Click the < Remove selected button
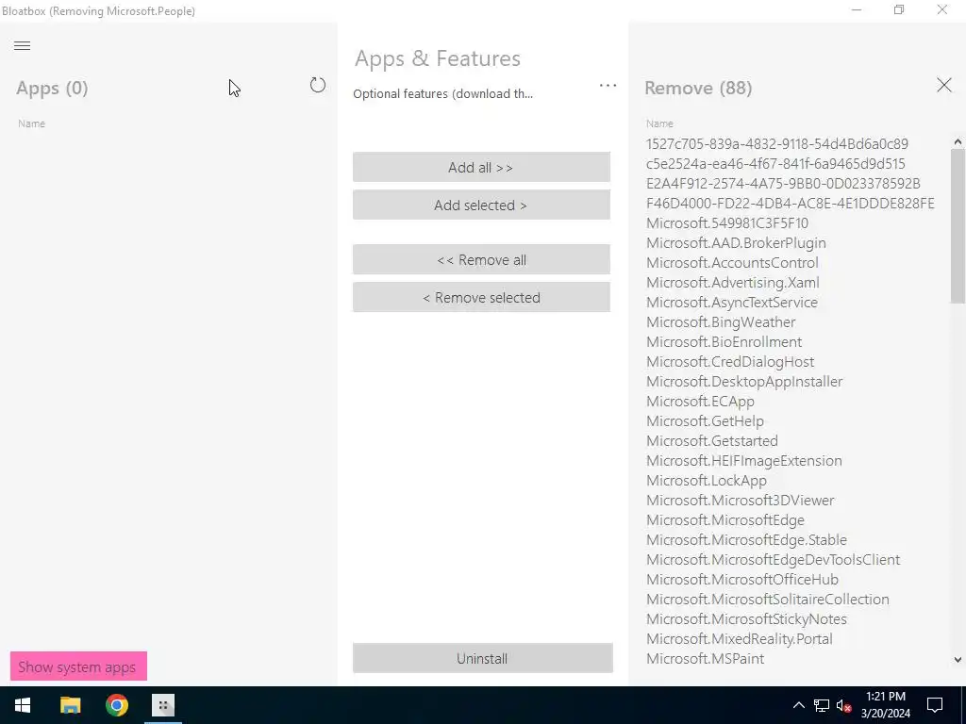 point(481,297)
